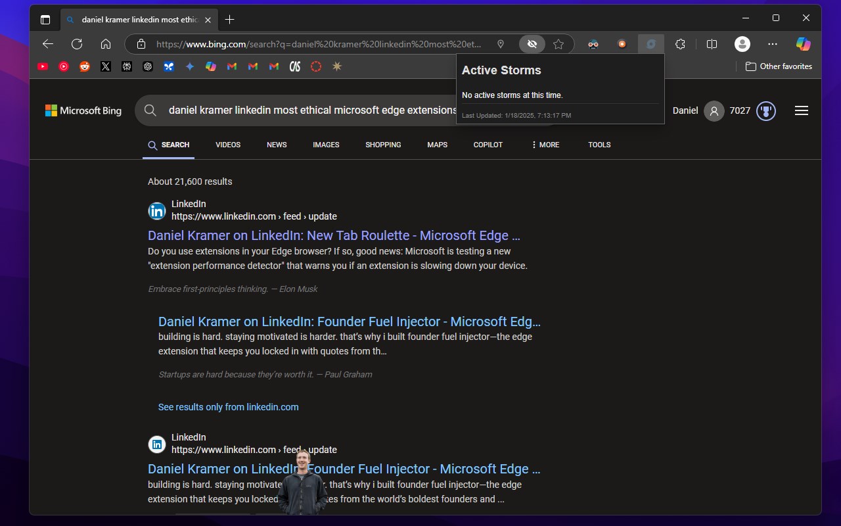
Task: Toggle the crossed-out eye icon in address bar
Action: coord(532,44)
